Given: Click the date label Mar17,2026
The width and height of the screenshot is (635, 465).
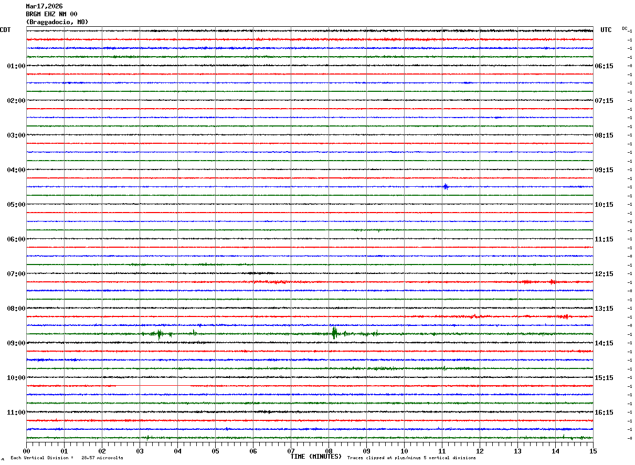Looking at the screenshot, I should tap(44, 6).
